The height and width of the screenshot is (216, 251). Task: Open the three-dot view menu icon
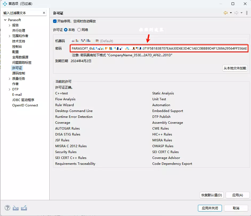click(x=247, y=13)
